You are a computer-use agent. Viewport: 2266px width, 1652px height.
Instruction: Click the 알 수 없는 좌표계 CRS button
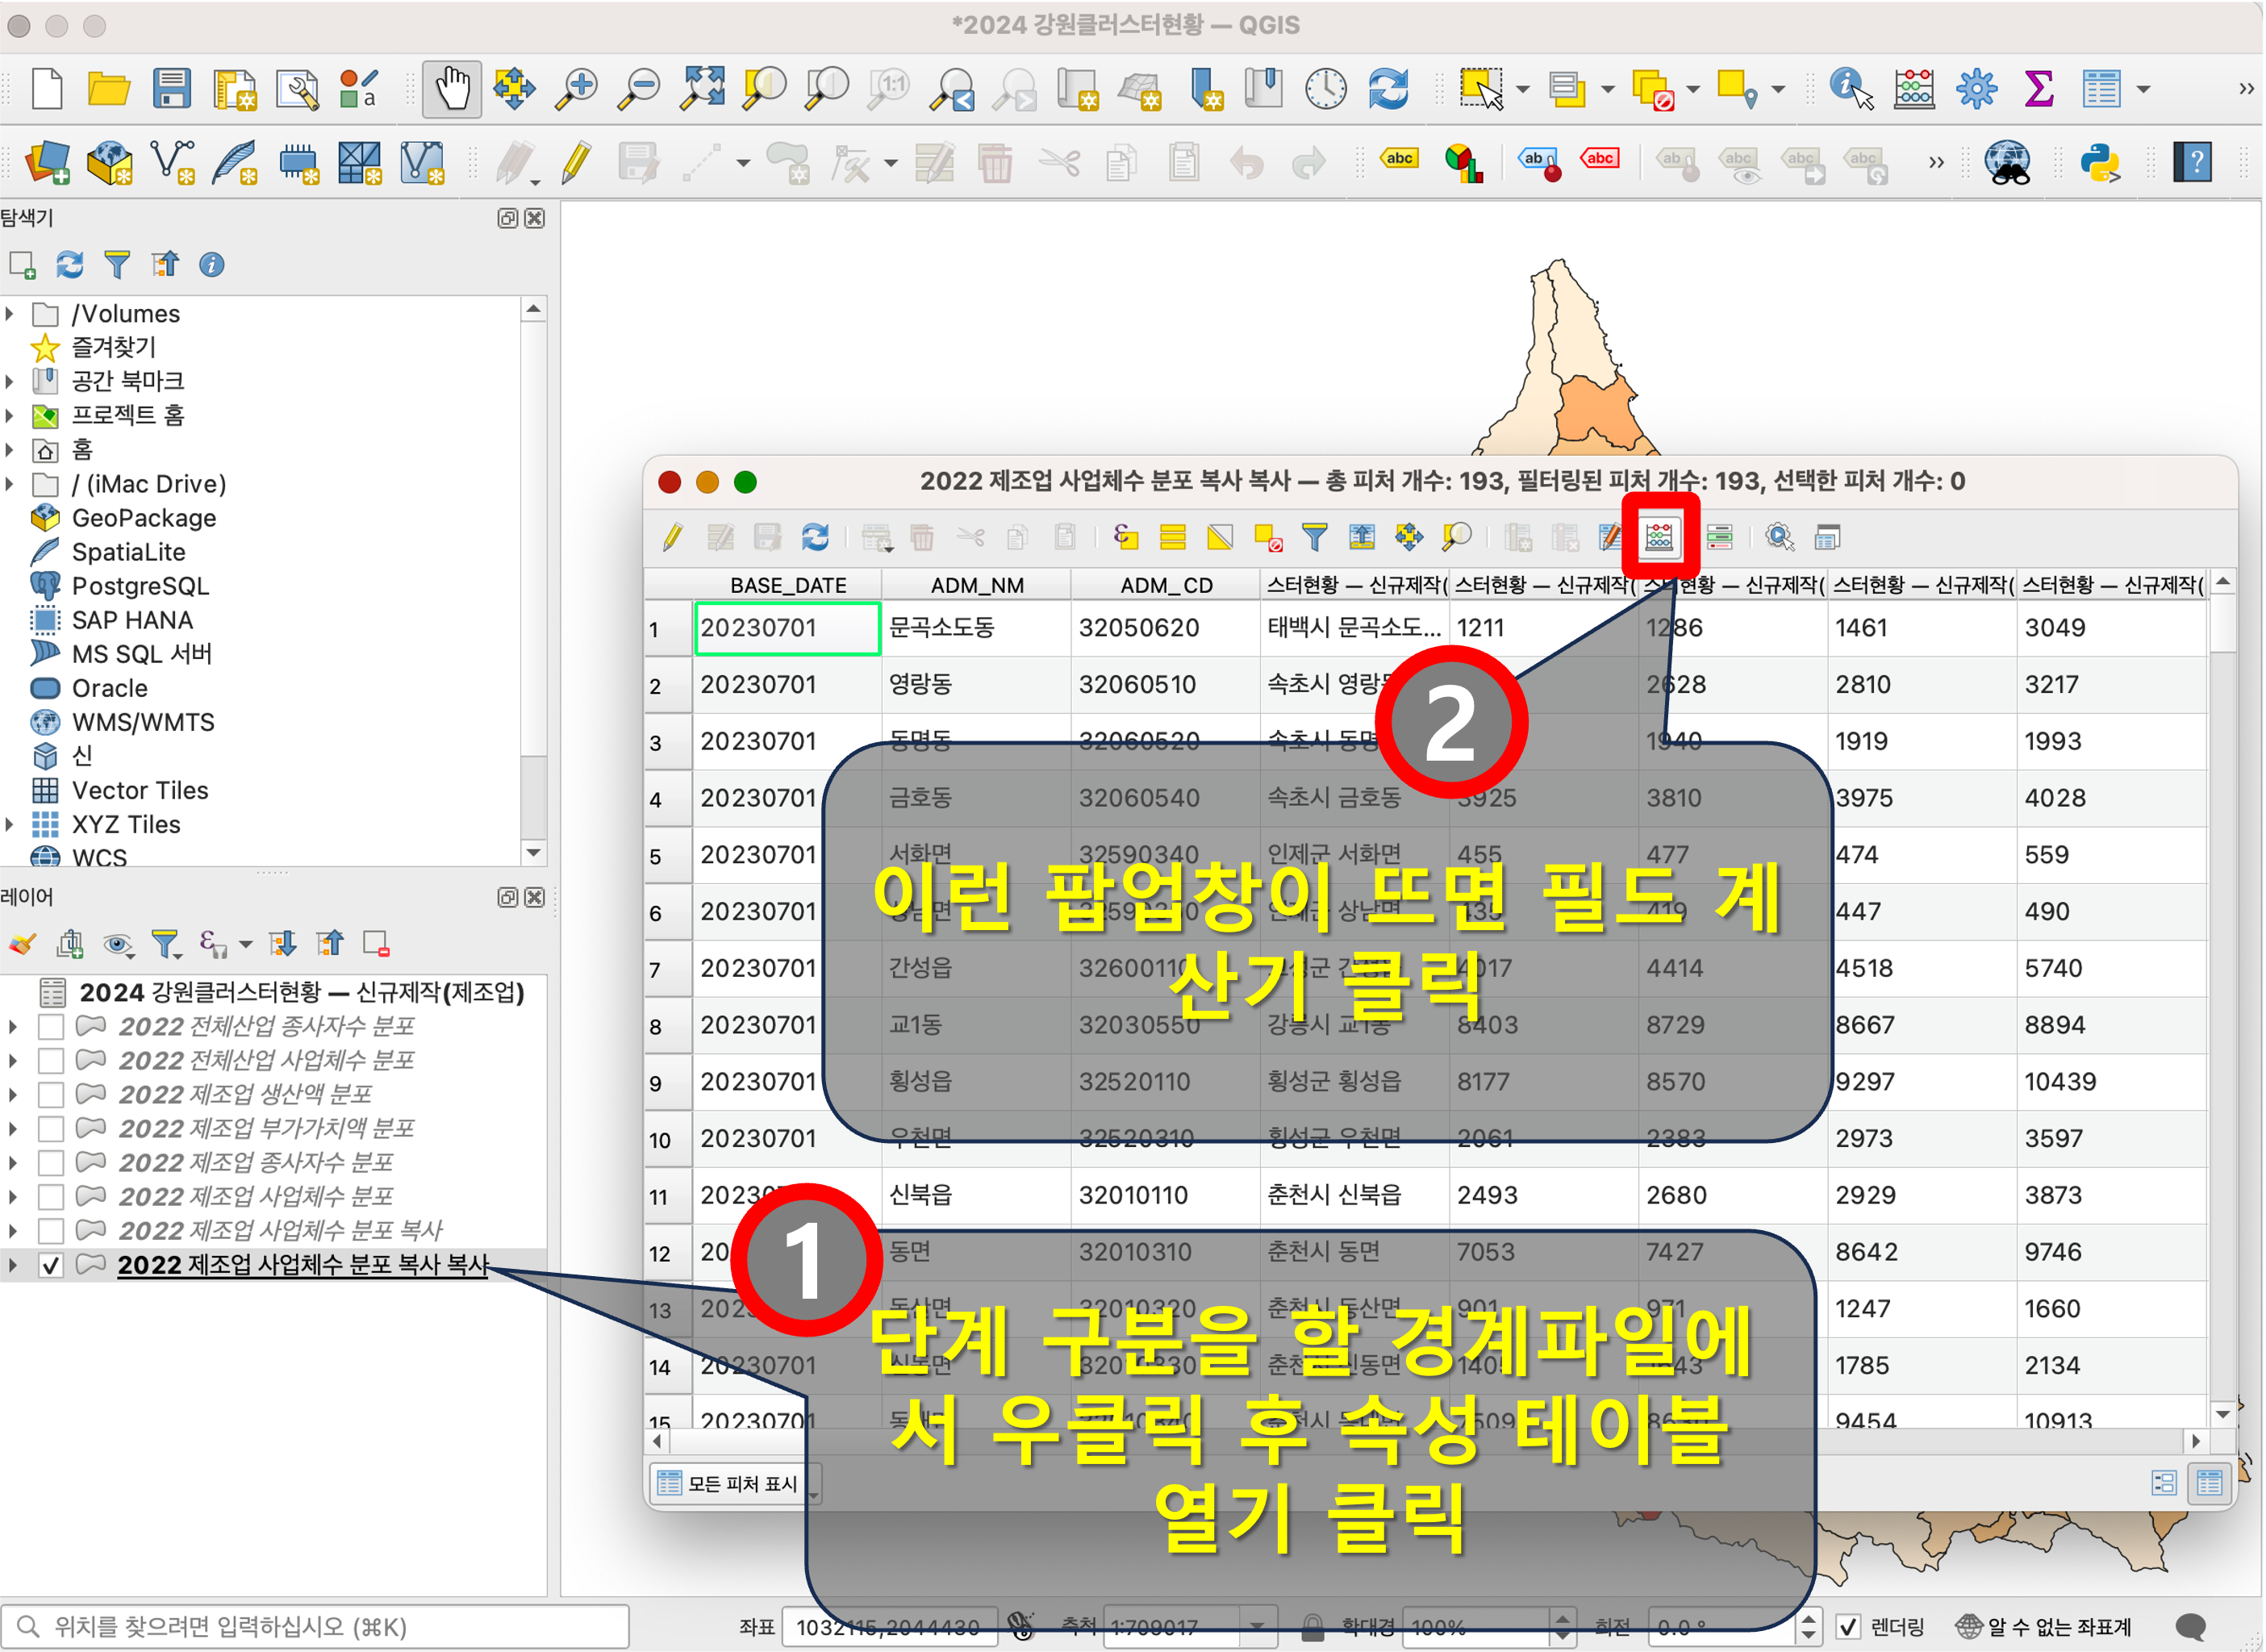coord(2044,1627)
